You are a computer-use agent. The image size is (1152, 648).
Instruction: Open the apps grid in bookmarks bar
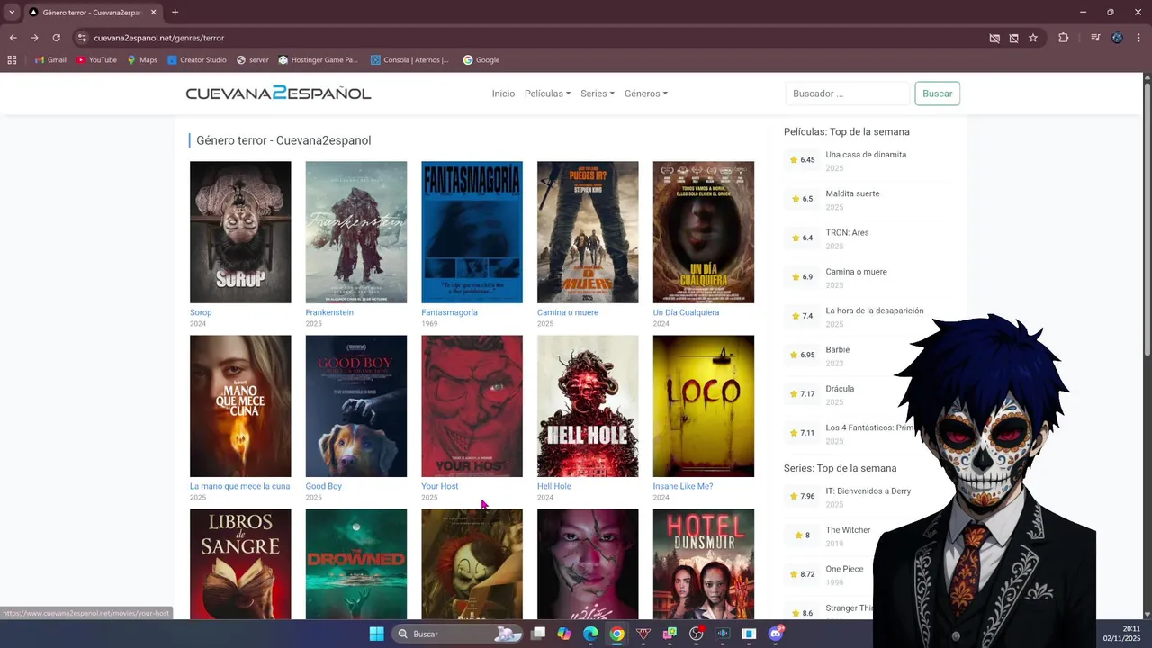[x=12, y=60]
